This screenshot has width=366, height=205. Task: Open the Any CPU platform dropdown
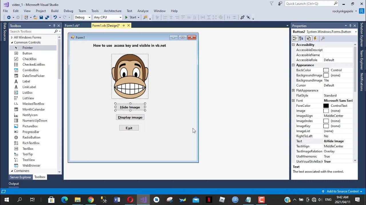tap(120, 17)
